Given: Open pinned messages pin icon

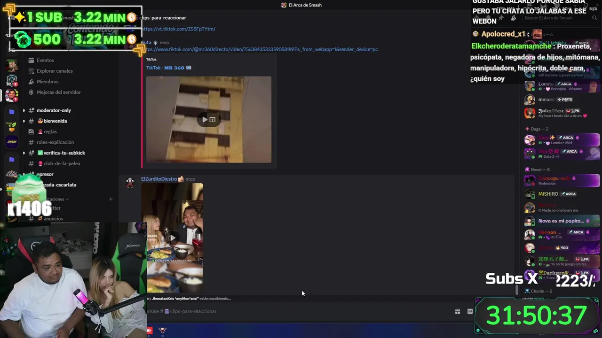Looking at the screenshot, I should pos(501,18).
